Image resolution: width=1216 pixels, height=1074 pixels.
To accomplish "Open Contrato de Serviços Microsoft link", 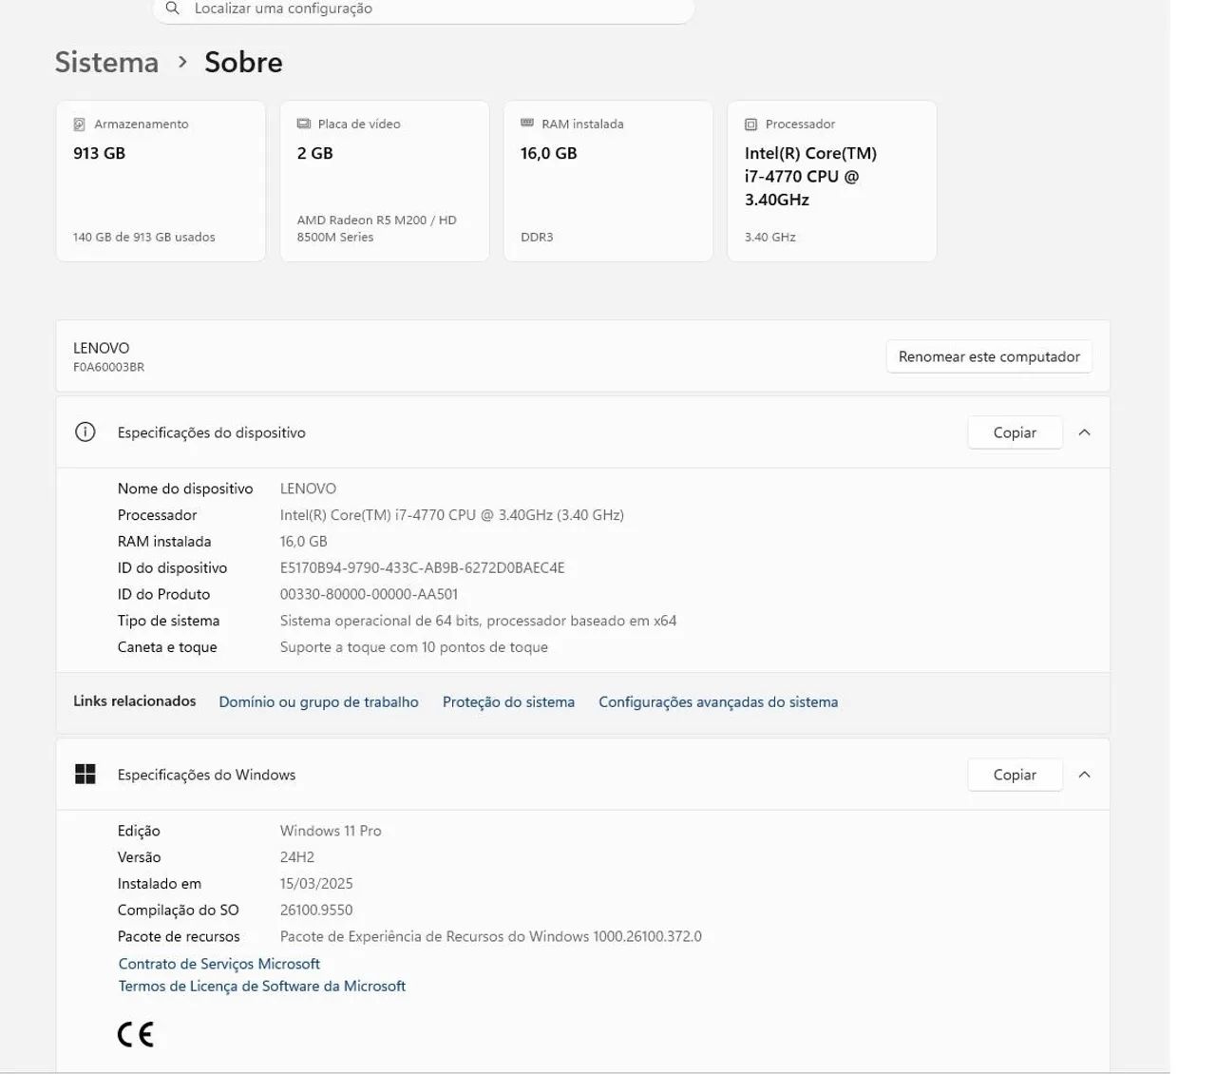I will [x=219, y=964].
